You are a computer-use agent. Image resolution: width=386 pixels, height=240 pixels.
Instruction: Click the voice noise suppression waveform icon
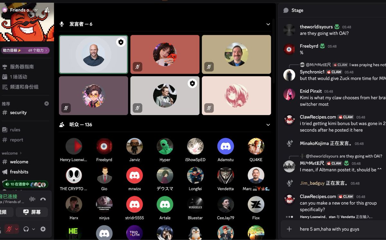(x=32, y=199)
